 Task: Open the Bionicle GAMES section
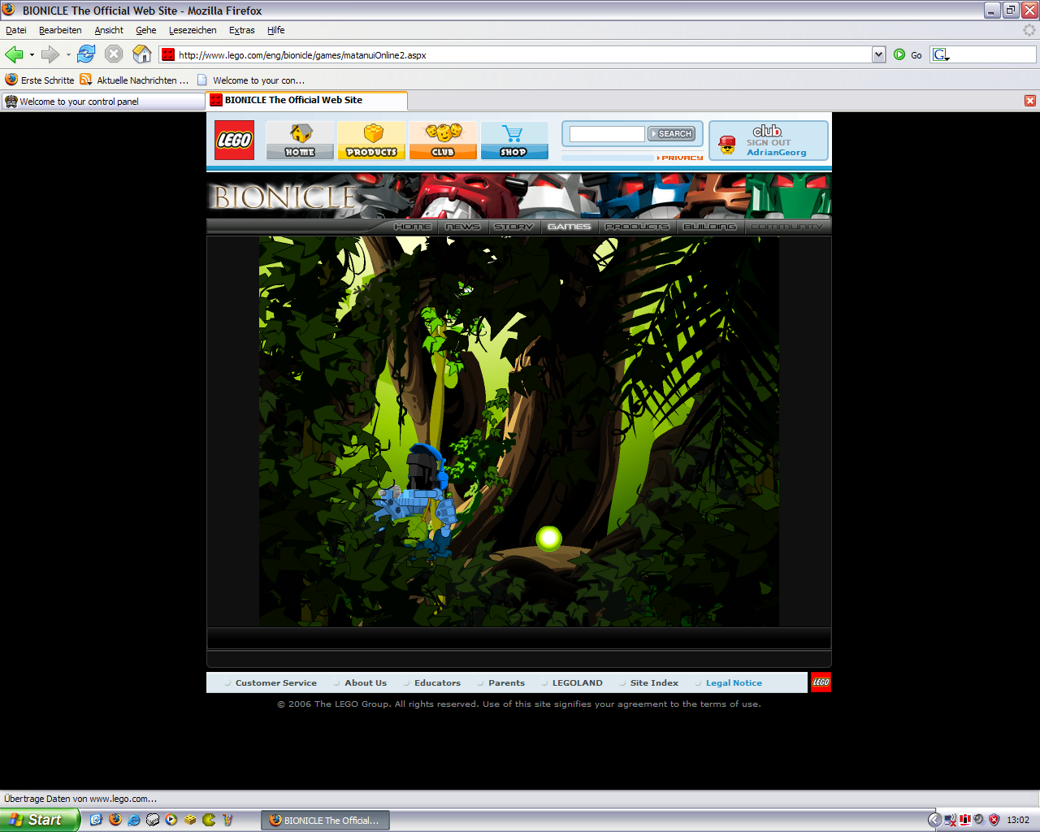(569, 227)
